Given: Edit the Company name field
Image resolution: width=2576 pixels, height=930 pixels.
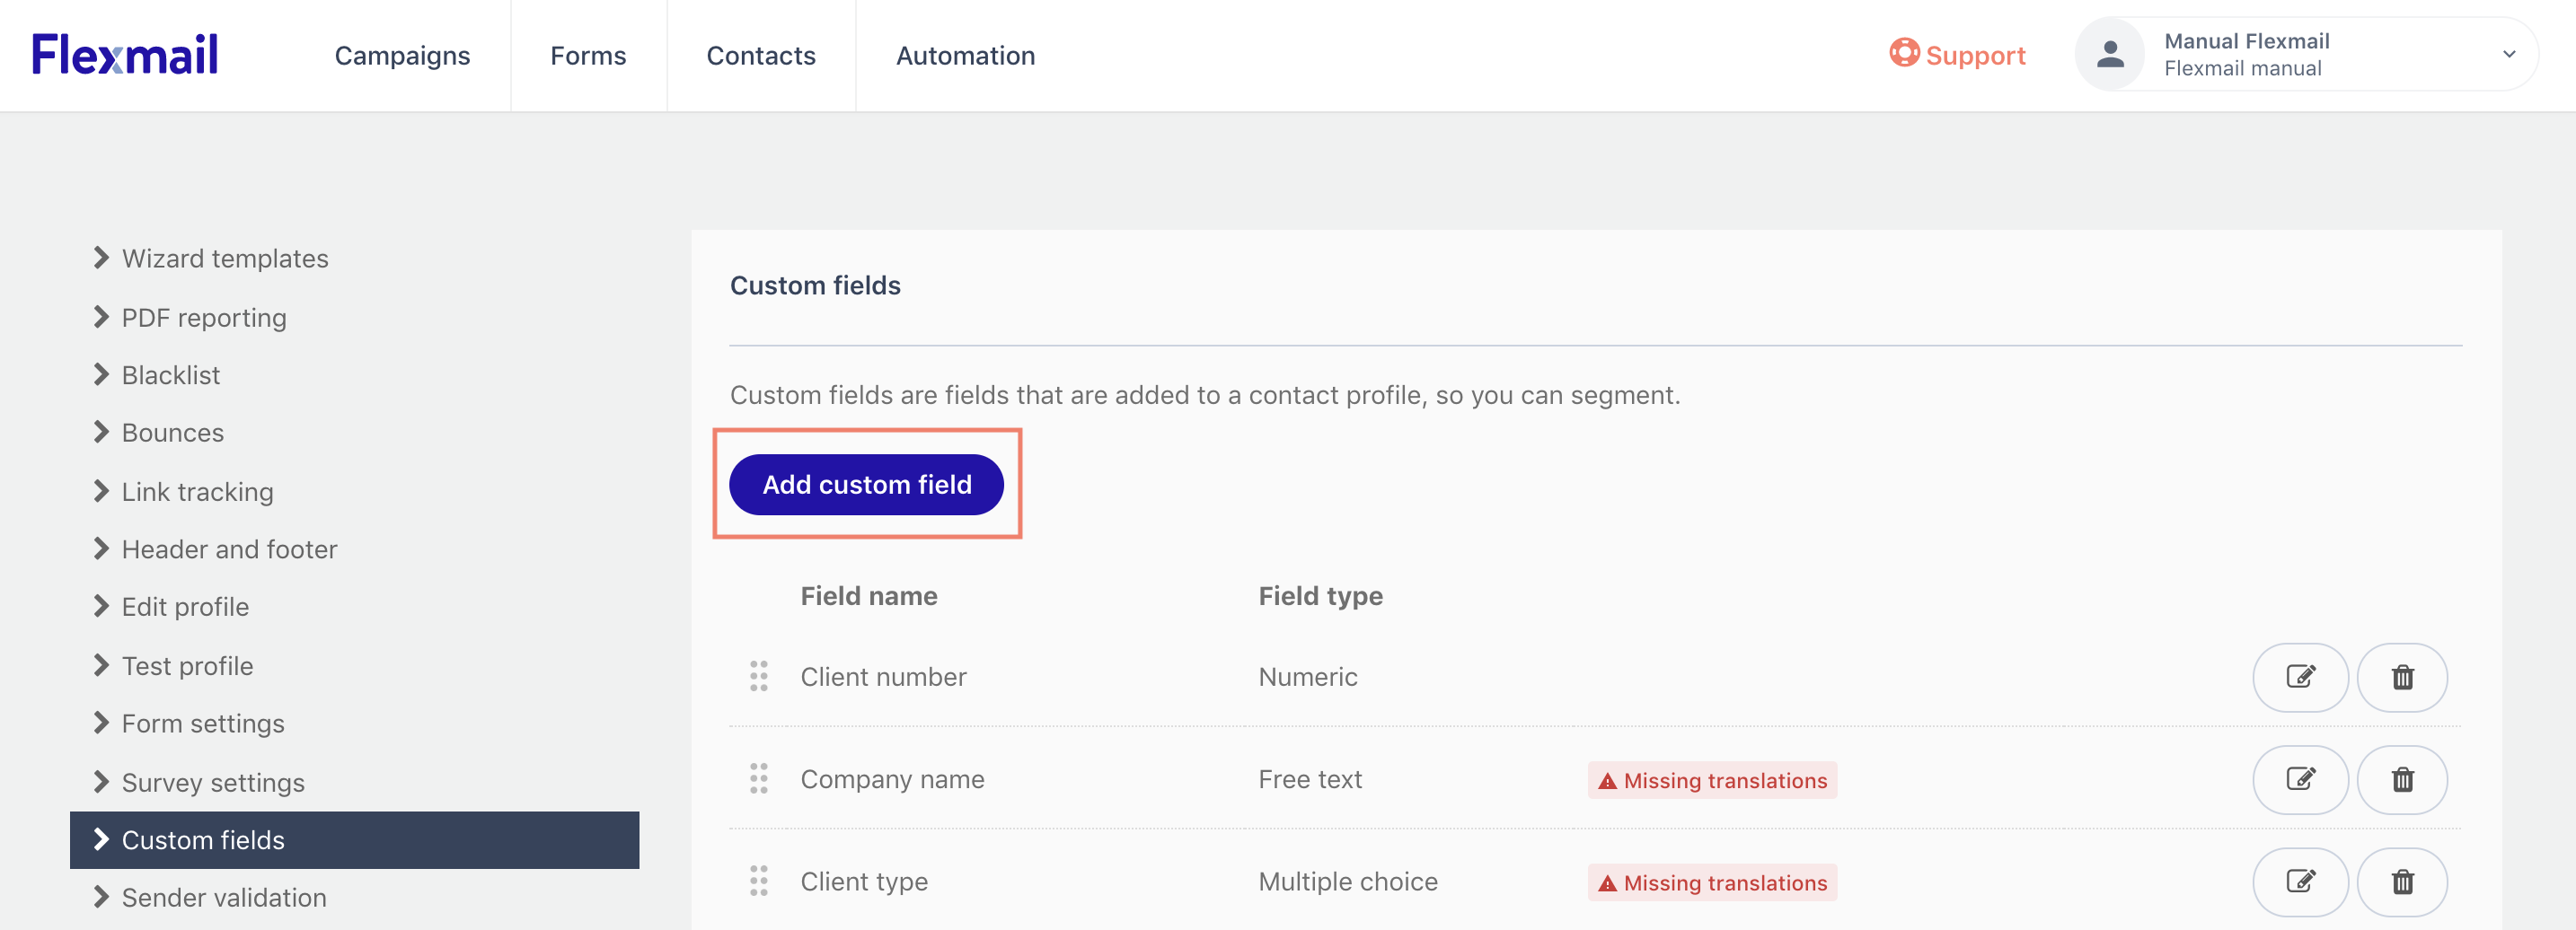Looking at the screenshot, I should (x=2299, y=779).
